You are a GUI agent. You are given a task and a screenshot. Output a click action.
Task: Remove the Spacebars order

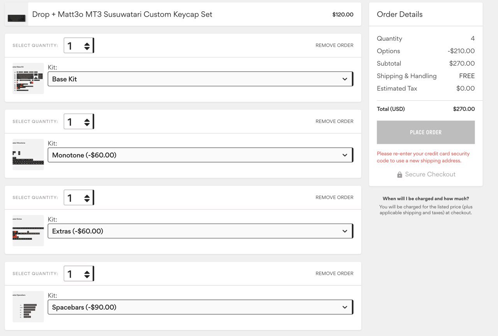tap(334, 273)
